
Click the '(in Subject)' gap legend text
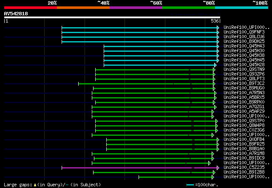tap(85, 185)
